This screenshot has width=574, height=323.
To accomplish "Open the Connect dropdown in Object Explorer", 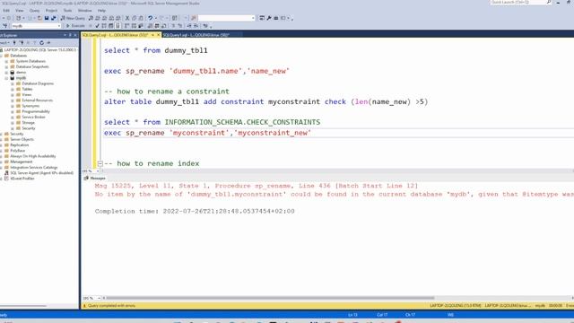I will tap(4, 43).
